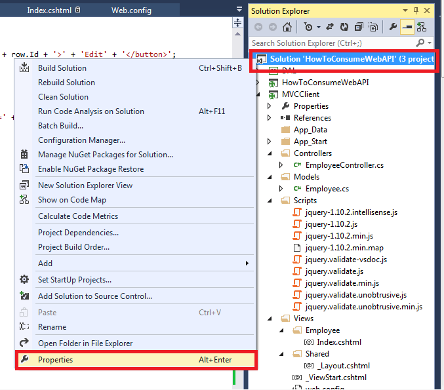The width and height of the screenshot is (444, 390).
Task: Select jquery-1.10.2.intellisense.js file
Action: [351, 212]
